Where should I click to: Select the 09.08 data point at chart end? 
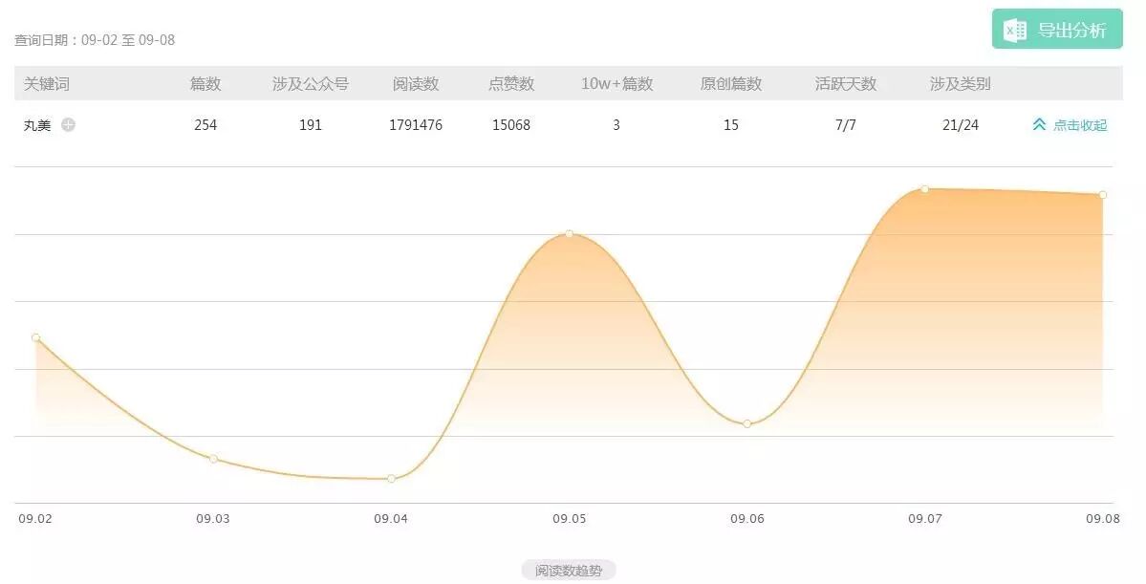pyautogui.click(x=1102, y=195)
